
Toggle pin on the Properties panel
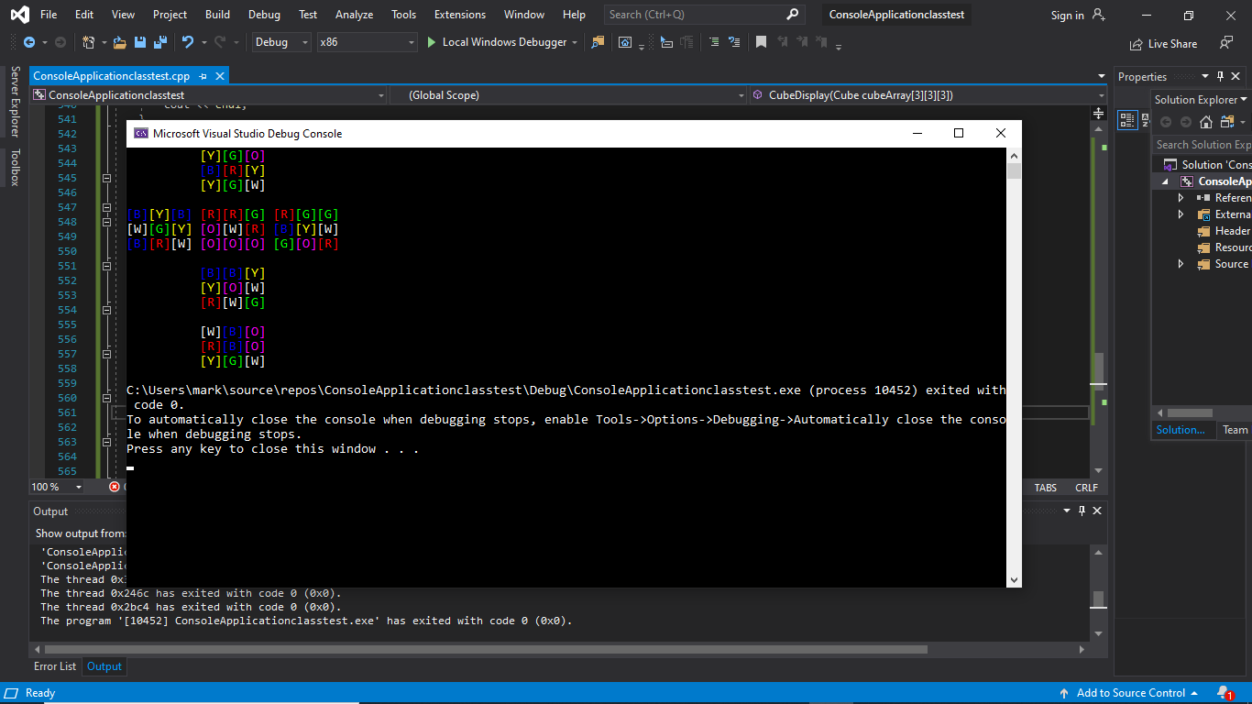coord(1220,77)
